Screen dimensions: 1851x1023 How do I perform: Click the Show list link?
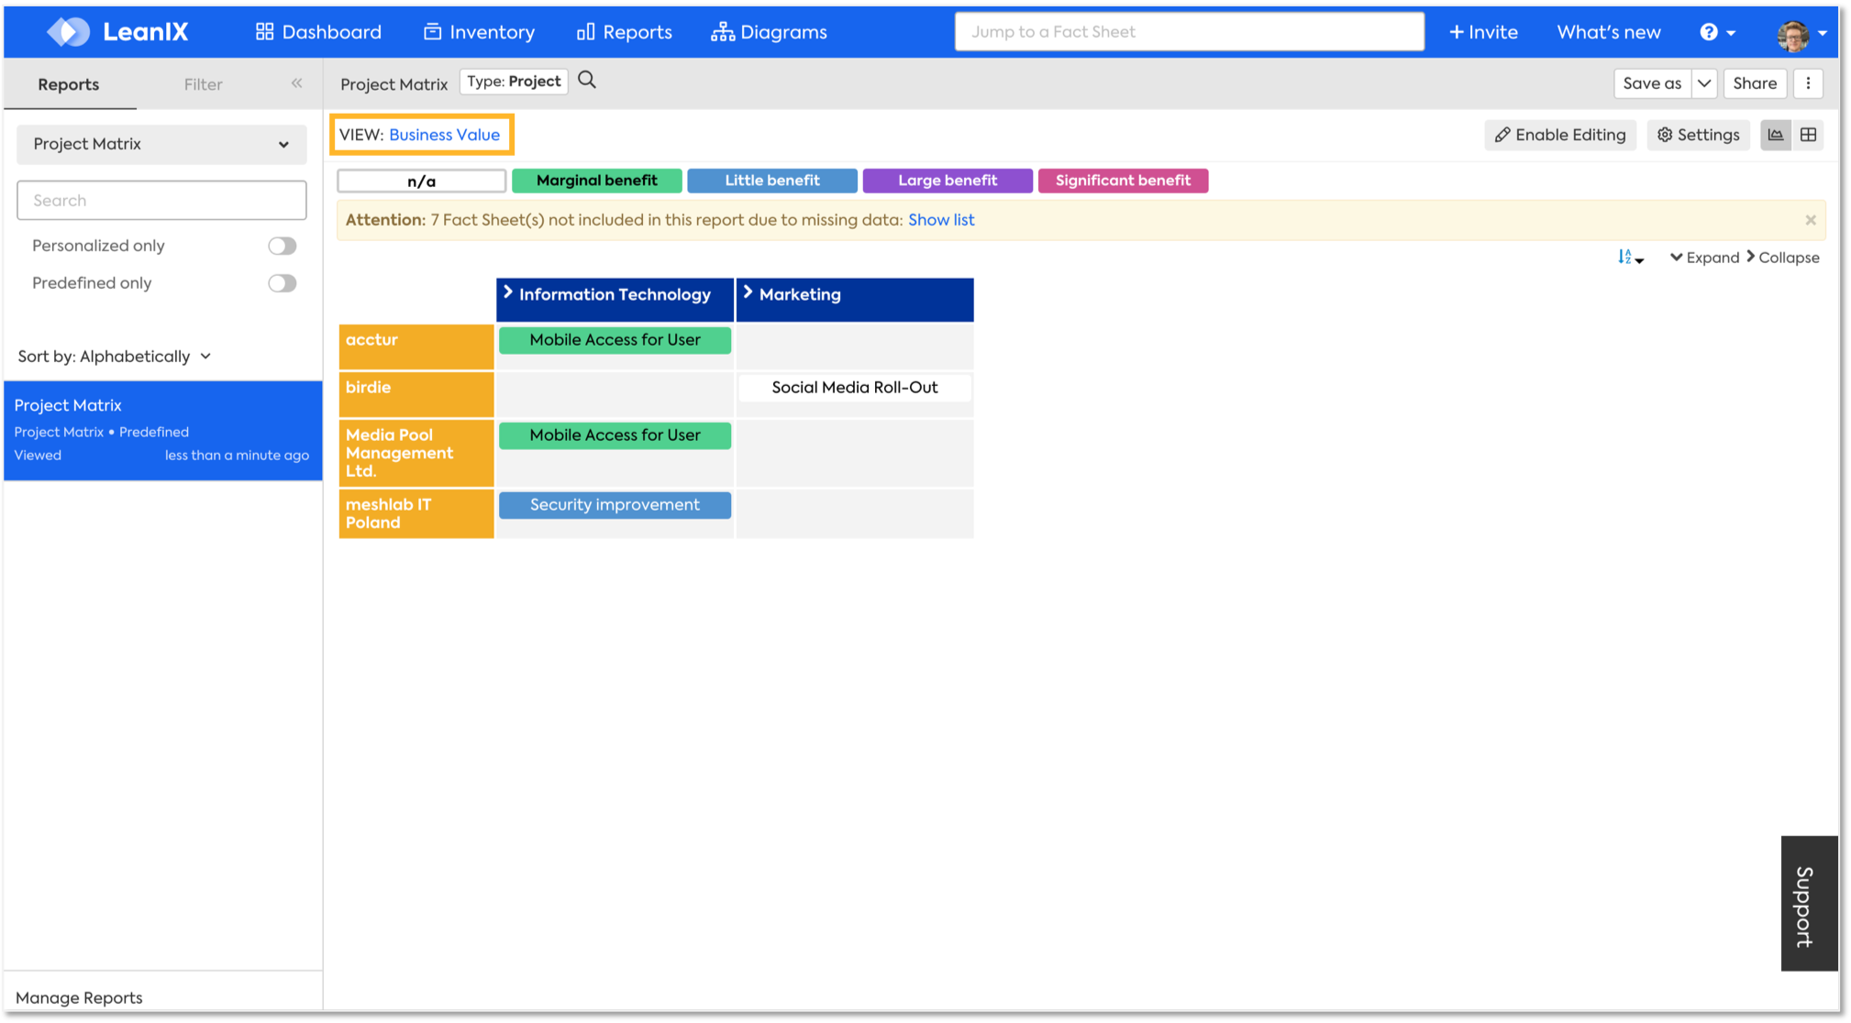[940, 220]
